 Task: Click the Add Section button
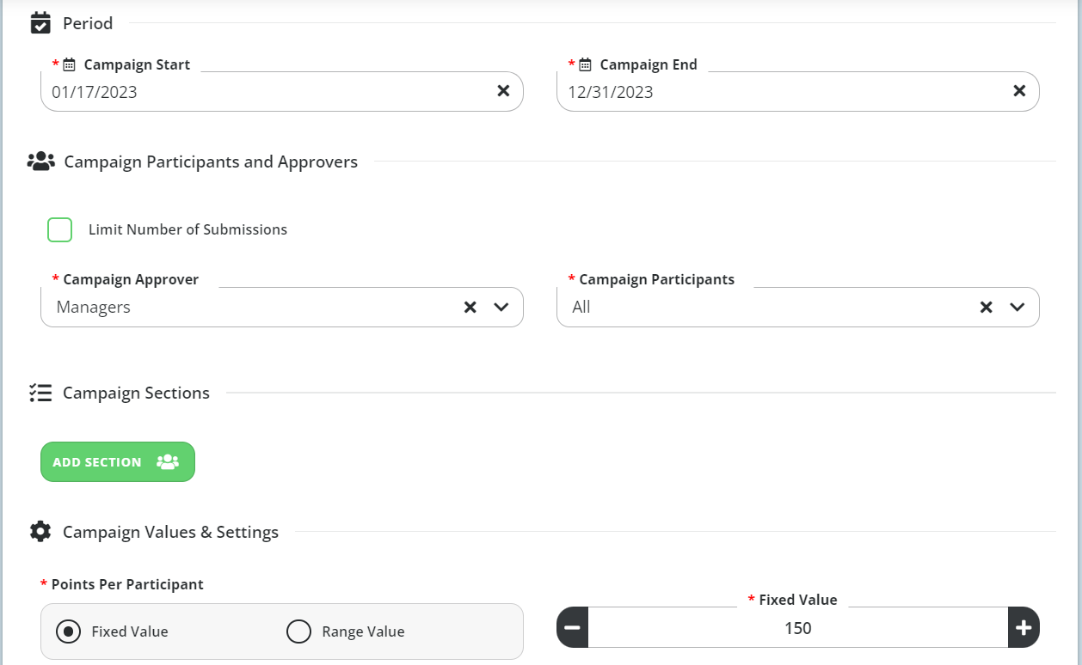(118, 462)
